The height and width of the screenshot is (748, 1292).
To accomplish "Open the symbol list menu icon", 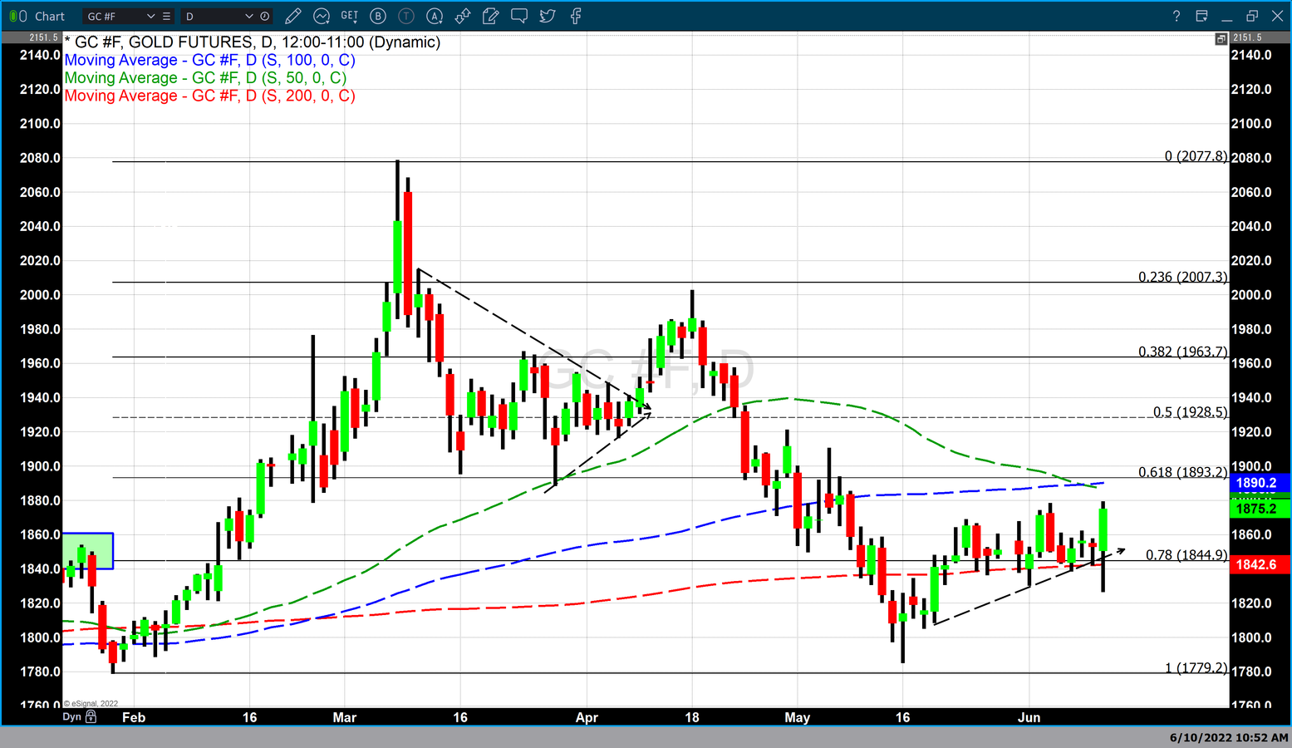I will click(x=167, y=16).
